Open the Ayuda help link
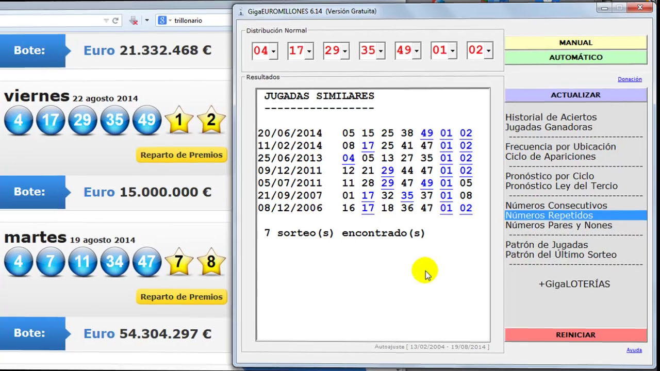The width and height of the screenshot is (660, 371). 634,350
